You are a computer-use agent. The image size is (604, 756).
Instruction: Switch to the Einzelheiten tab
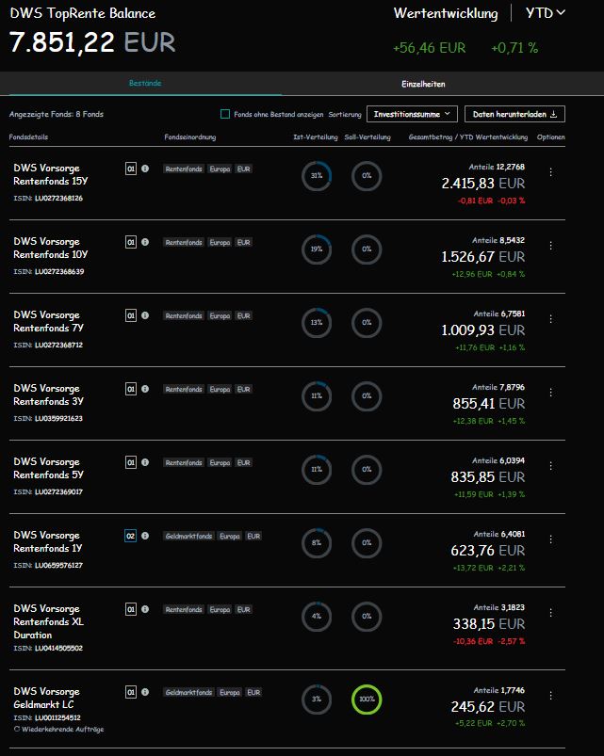click(423, 84)
